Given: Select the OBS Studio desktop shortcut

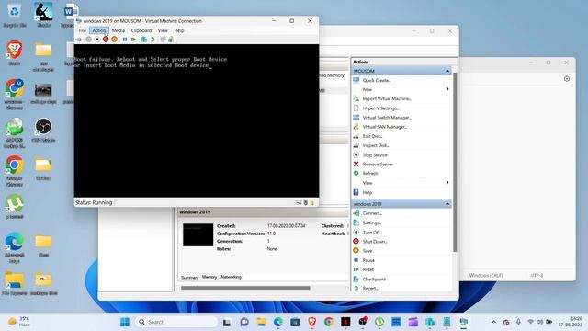Looking at the screenshot, I should tap(43, 131).
